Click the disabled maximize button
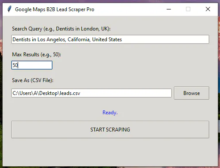The width and height of the screenshot is (220, 168). tap(188, 9)
